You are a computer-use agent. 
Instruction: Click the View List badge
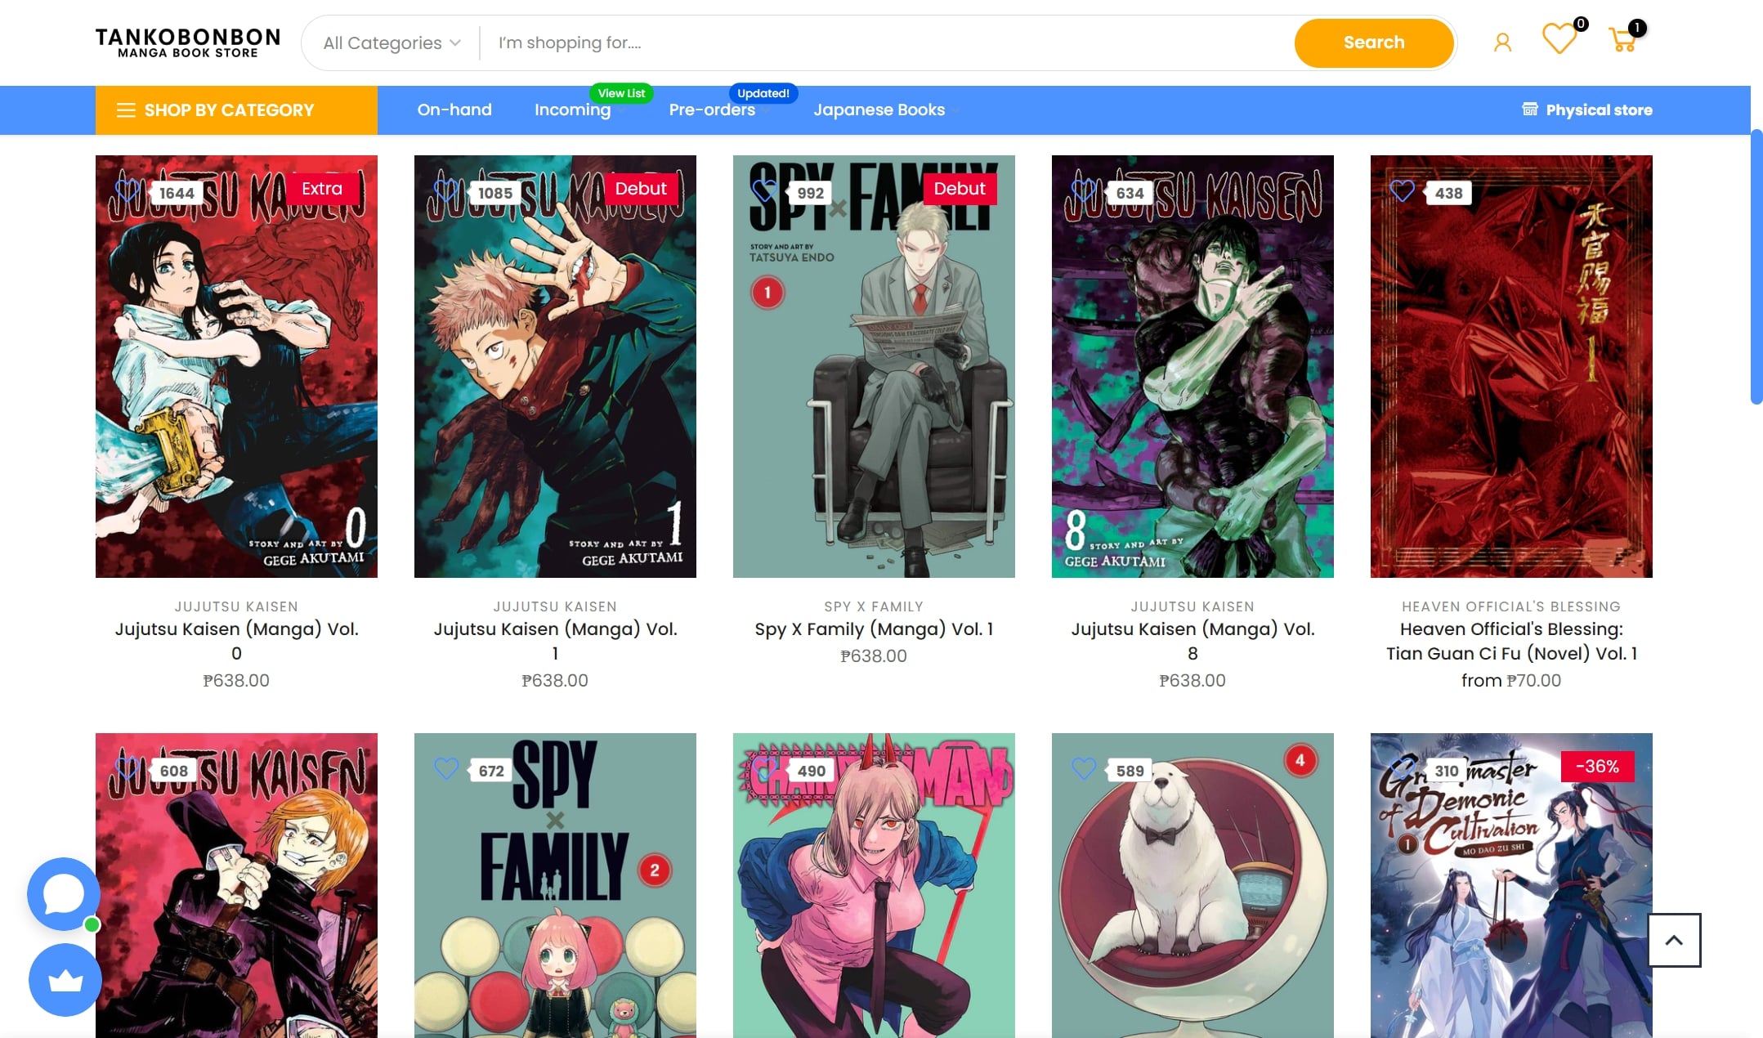pos(621,93)
